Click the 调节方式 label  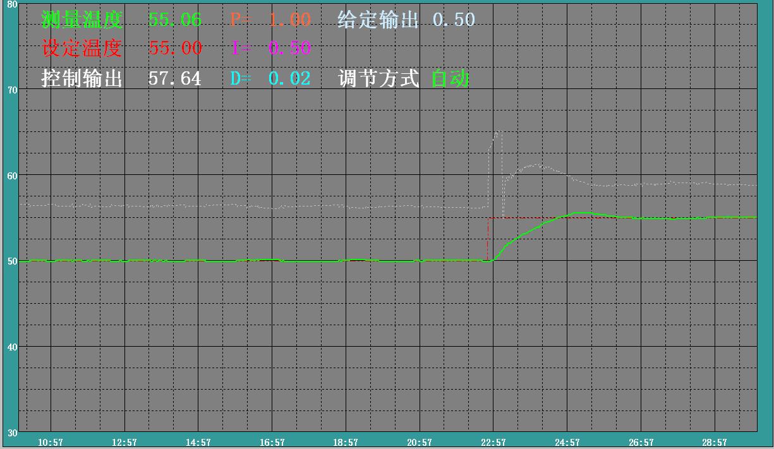pyautogui.click(x=378, y=78)
